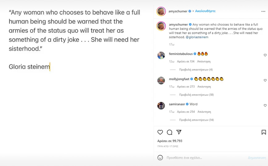Reply to the mollyjongfast comment

[204, 87]
